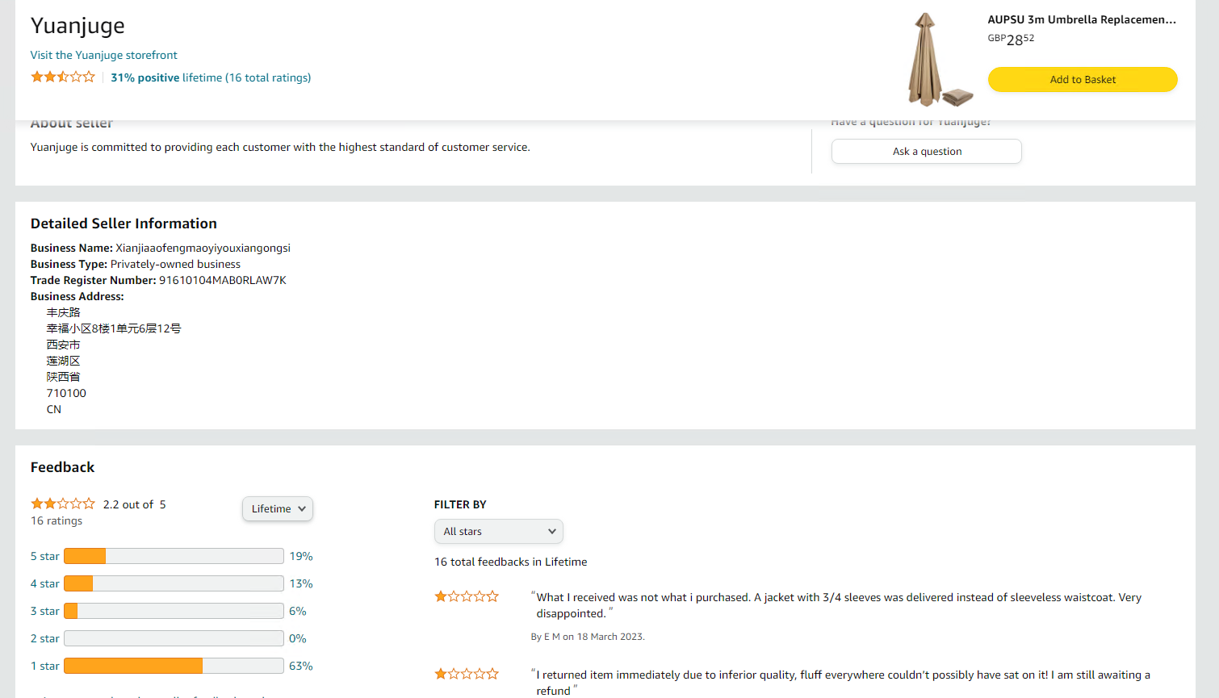Click the Yuanjuge seller name heading
Image resolution: width=1219 pixels, height=698 pixels.
[77, 26]
